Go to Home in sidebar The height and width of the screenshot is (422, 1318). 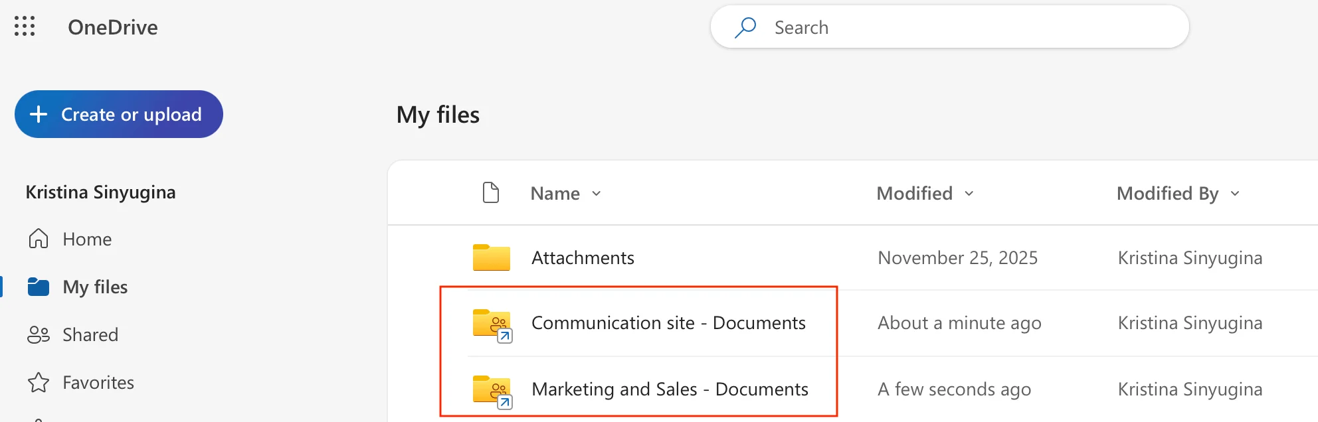pos(87,239)
